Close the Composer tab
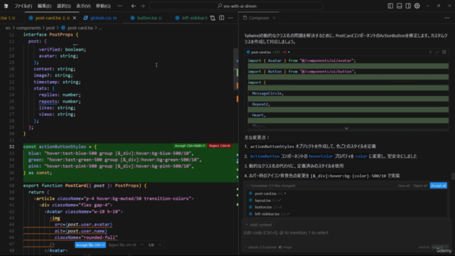455x256 pixels. [274, 18]
